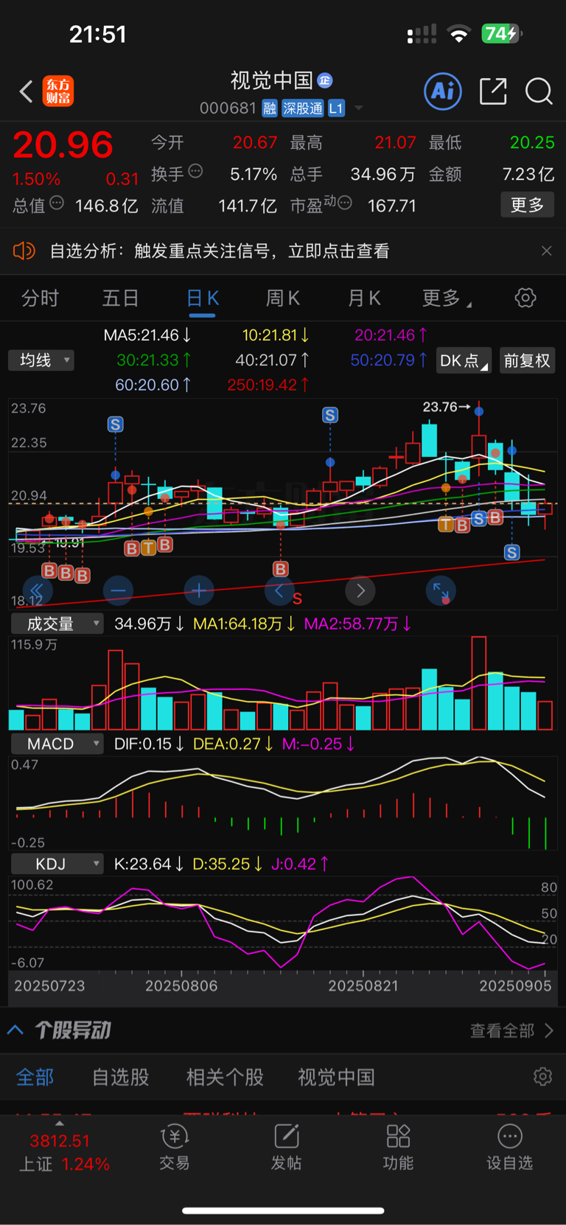Select the 相关个股 filter tab

[225, 1077]
